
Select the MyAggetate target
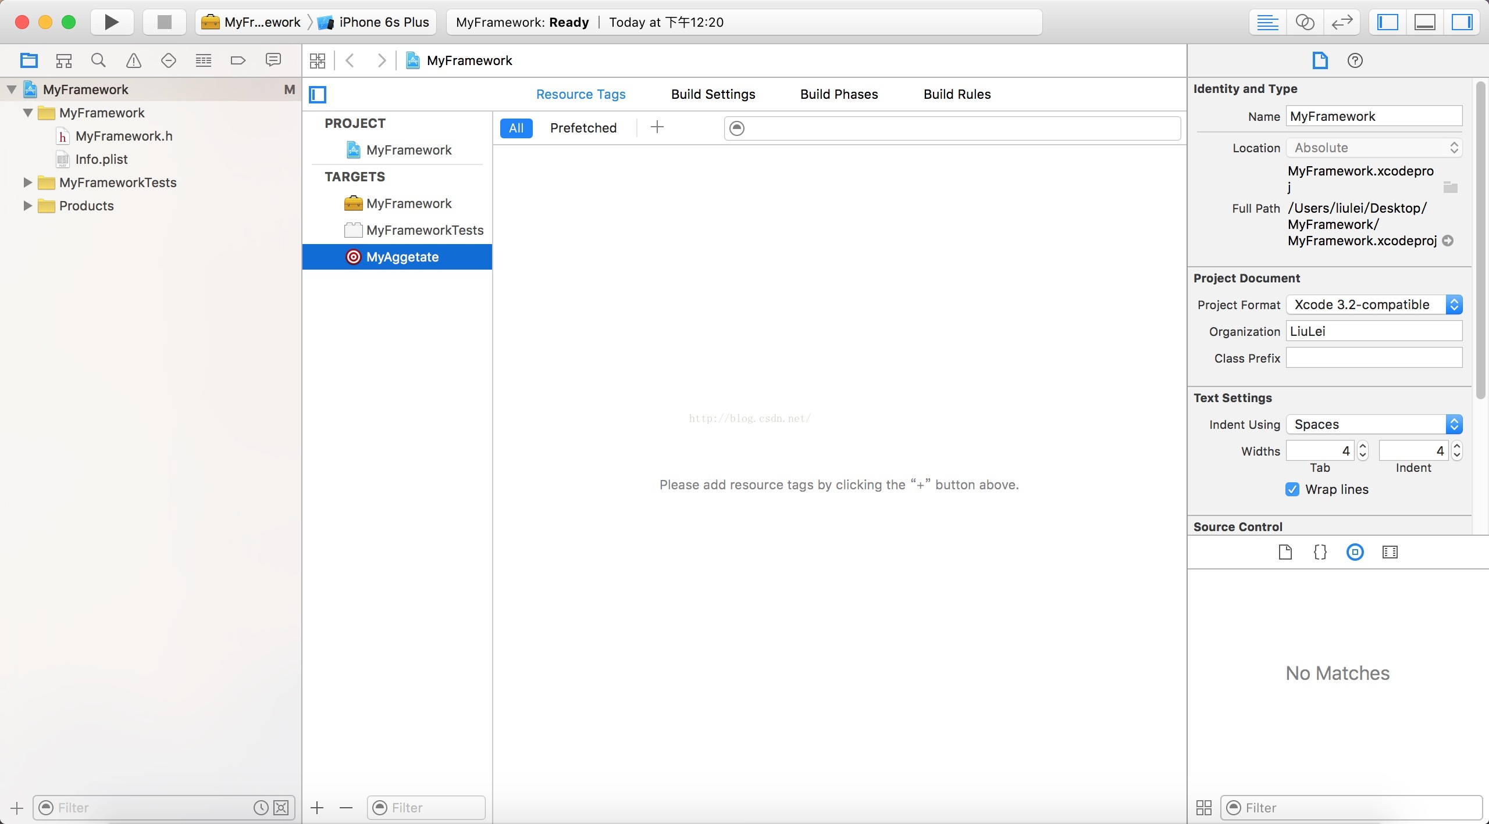(397, 257)
